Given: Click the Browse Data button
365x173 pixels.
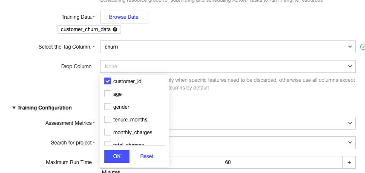Looking at the screenshot, I should pyautogui.click(x=124, y=17).
